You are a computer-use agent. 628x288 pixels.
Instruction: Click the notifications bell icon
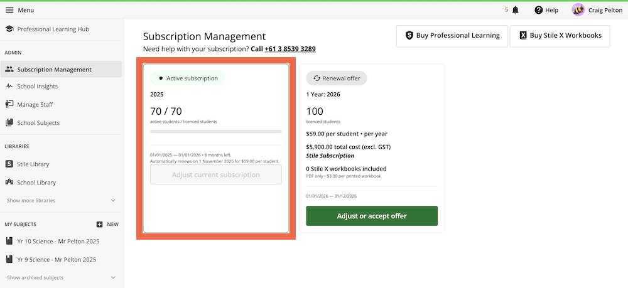point(516,10)
